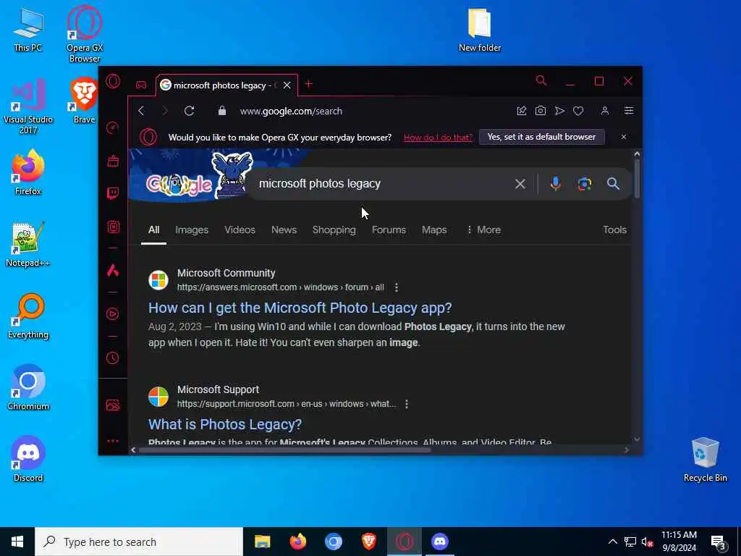Open Microsoft Community result options dots
Screen dimensions: 741x556
pyautogui.click(x=397, y=287)
